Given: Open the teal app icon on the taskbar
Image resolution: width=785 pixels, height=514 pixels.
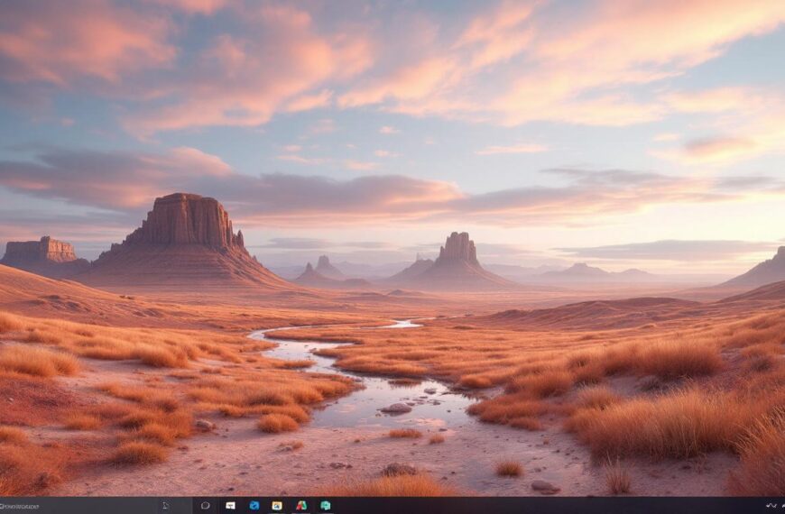Looking at the screenshot, I should pyautogui.click(x=326, y=506).
